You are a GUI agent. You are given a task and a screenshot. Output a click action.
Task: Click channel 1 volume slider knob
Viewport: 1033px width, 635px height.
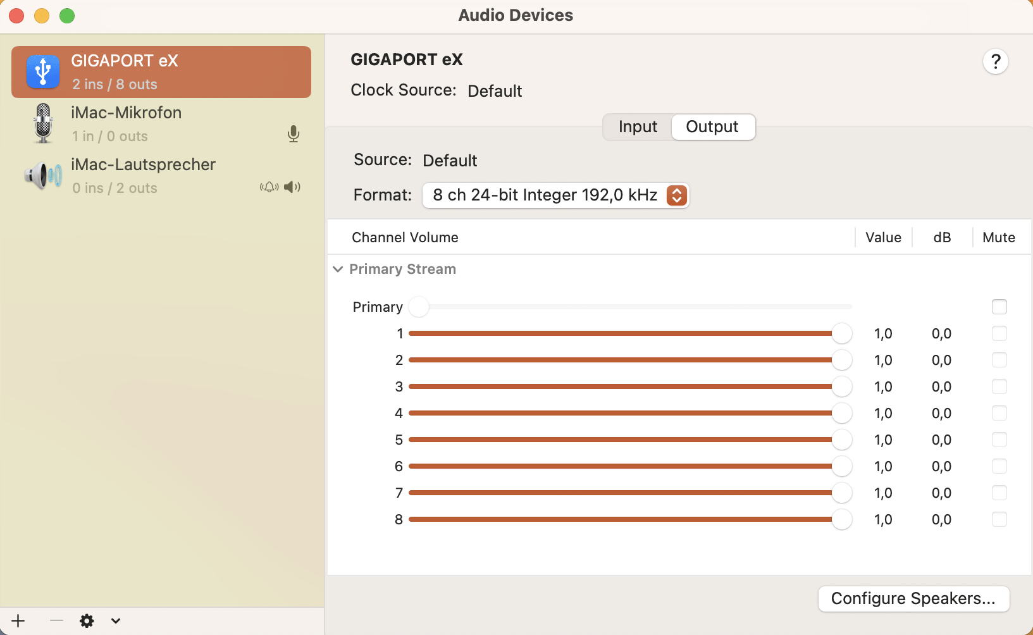(842, 333)
